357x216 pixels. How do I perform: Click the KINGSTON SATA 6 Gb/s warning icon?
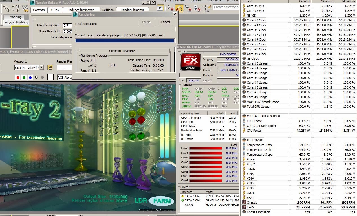click(182, 196)
